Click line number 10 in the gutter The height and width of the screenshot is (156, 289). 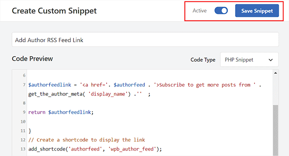[23, 121]
